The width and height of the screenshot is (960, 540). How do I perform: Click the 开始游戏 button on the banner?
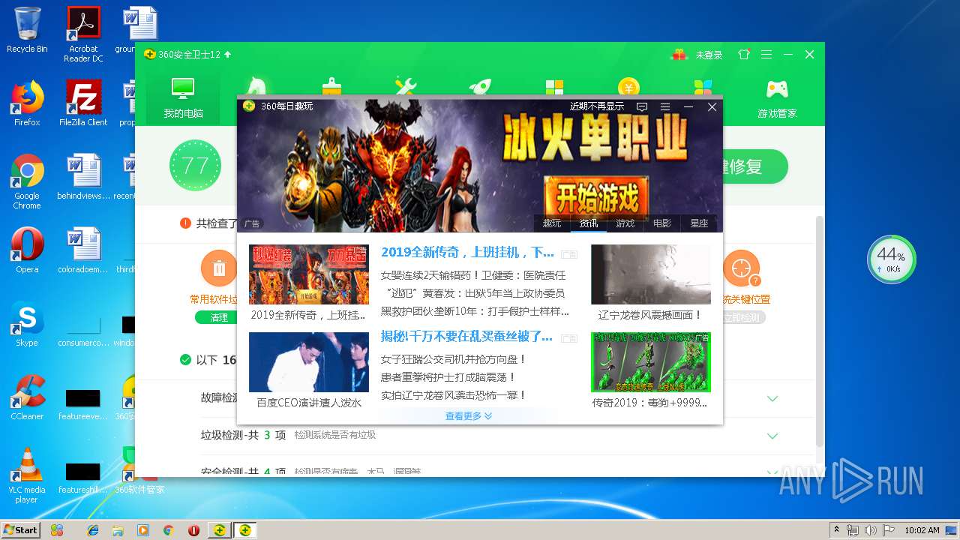597,198
